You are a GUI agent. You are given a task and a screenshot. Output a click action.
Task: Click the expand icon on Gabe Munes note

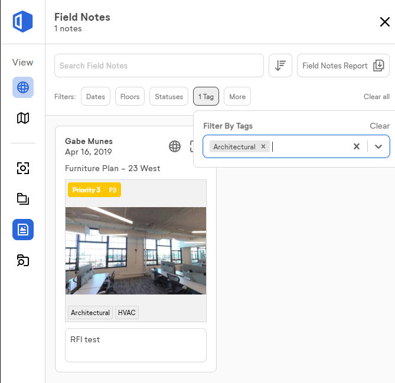click(192, 146)
